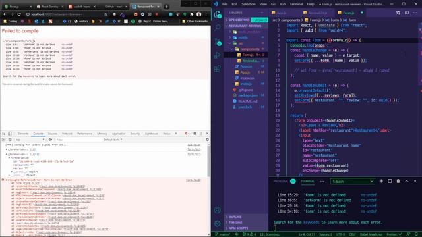Switch to the Elements tab in DevTools
Viewport: 422px width, 237px height.
point(23,134)
